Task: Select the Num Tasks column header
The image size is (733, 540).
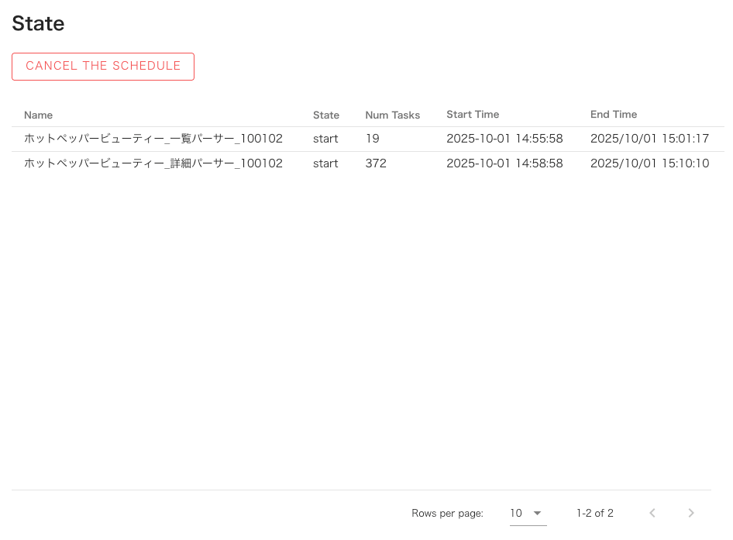Action: (x=392, y=115)
